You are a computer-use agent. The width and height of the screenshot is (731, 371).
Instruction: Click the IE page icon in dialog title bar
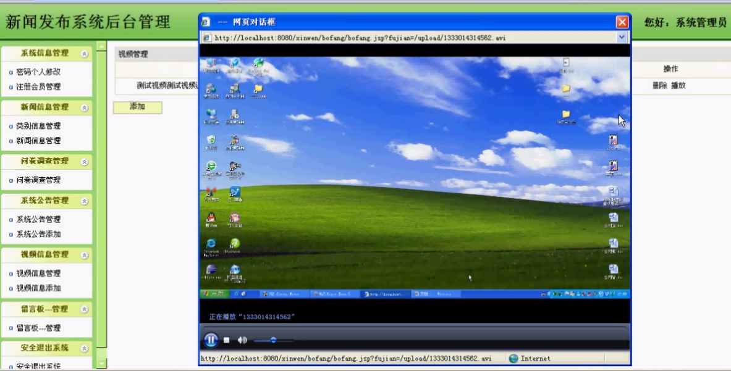click(206, 22)
